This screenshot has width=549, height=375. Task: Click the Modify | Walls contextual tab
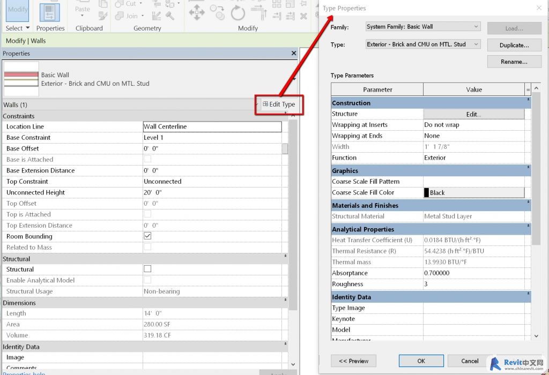(26, 41)
